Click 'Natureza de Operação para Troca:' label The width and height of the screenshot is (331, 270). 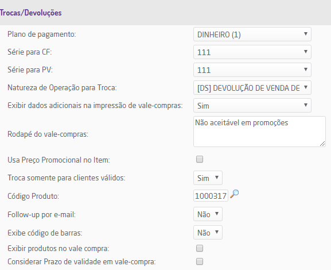click(62, 87)
